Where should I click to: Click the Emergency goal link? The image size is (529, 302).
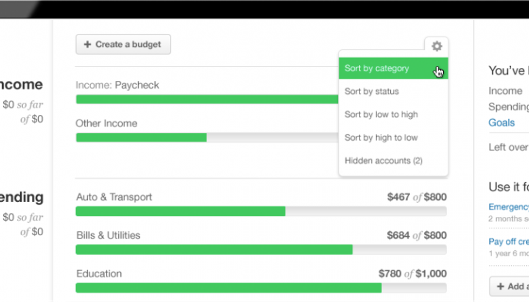click(x=508, y=207)
